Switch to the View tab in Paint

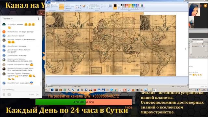(x=58, y=3)
